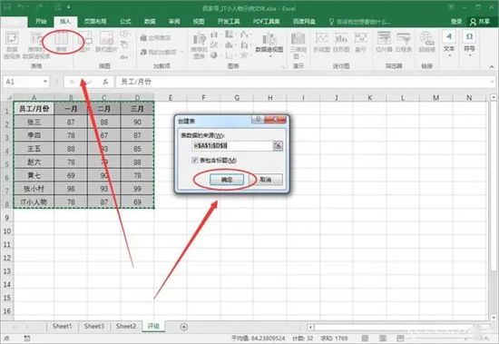499x344 pixels.
Task: Collapse the ribbon with the chevron arrow
Action: click(x=492, y=66)
